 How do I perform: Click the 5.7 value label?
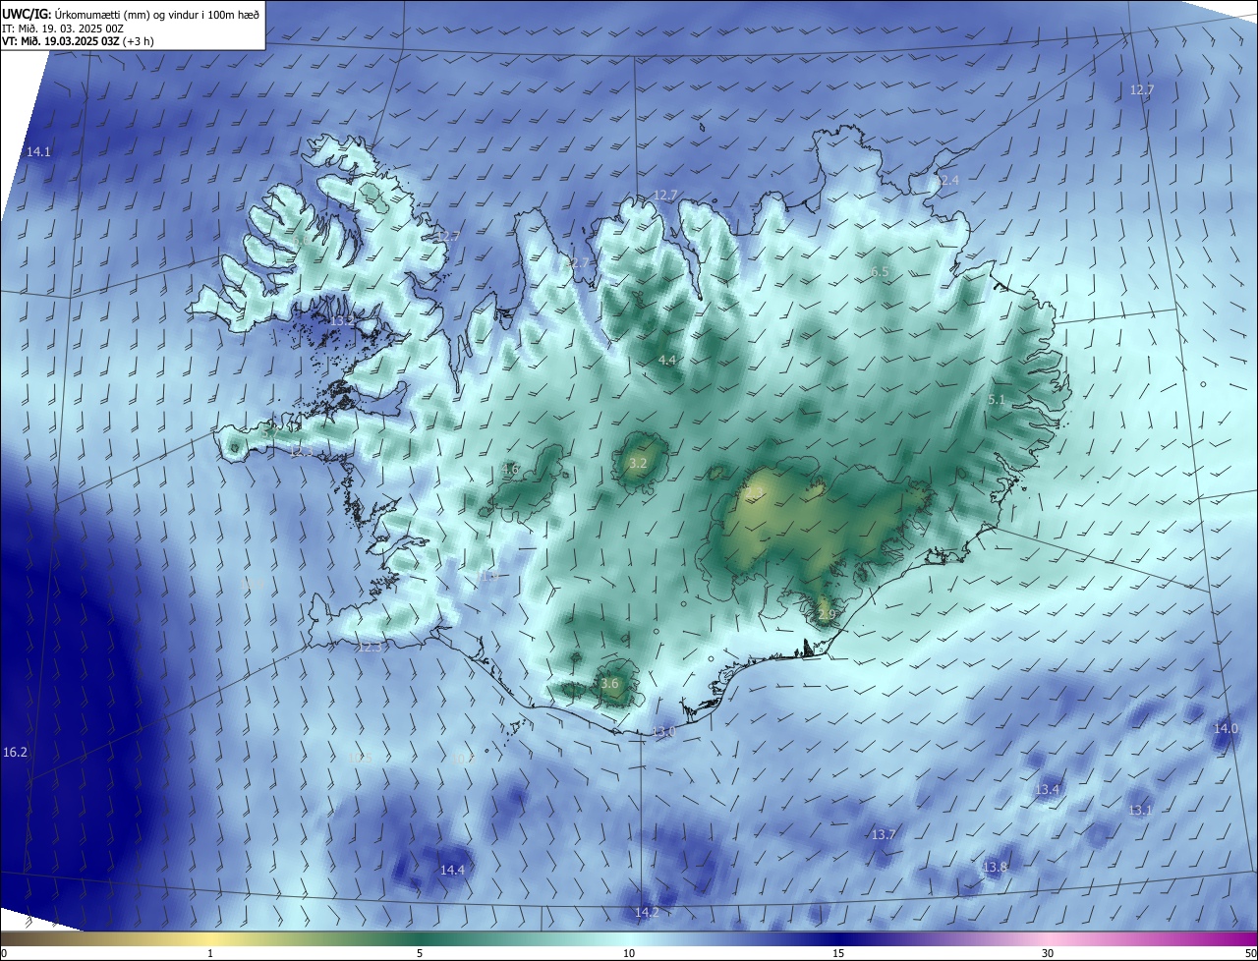coord(269,430)
